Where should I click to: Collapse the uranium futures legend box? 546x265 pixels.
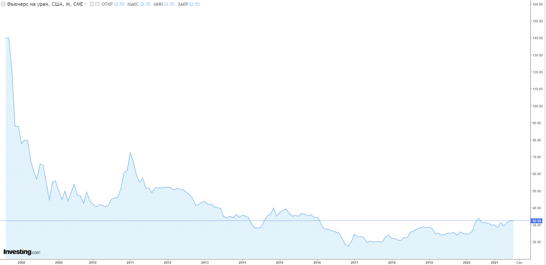(x=3, y=4)
